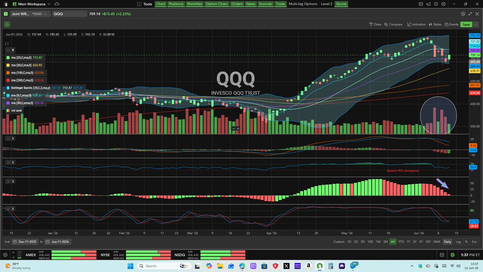Expand the RSI indicator panel chevron
Viewport: 483px width, 272px height.
point(8,162)
